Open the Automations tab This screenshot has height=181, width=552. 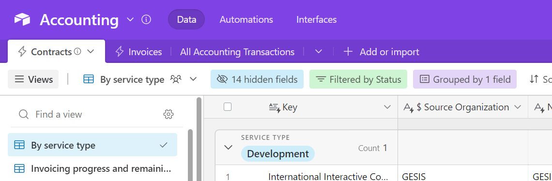tap(246, 19)
